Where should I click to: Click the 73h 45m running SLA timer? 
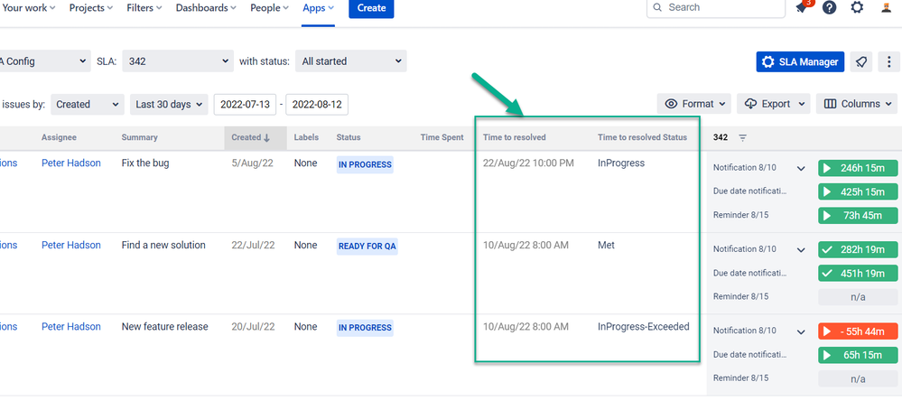point(859,215)
